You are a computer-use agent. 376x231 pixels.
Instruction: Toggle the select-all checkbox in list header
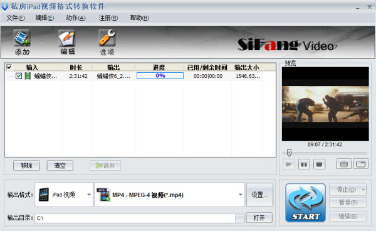[9, 67]
